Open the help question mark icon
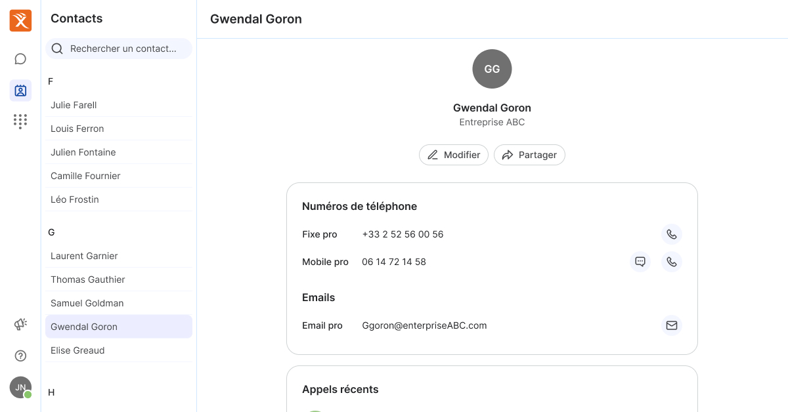The width and height of the screenshot is (788, 412). point(20,356)
